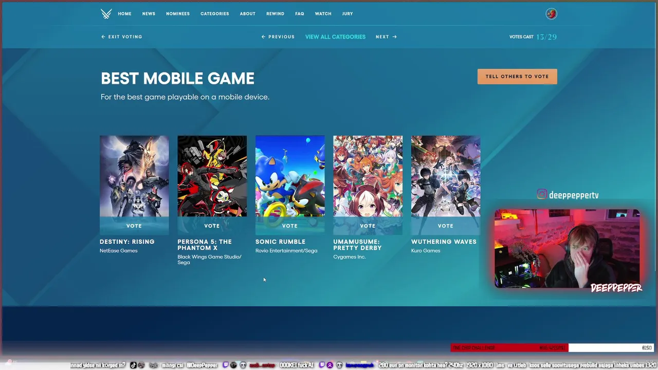Click the Best Mobile Game heading
The width and height of the screenshot is (658, 370).
pos(177,79)
